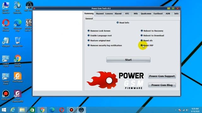Open File Explorer from taskbar
Viewport: 202px width, 113px height.
(x=22, y=110)
